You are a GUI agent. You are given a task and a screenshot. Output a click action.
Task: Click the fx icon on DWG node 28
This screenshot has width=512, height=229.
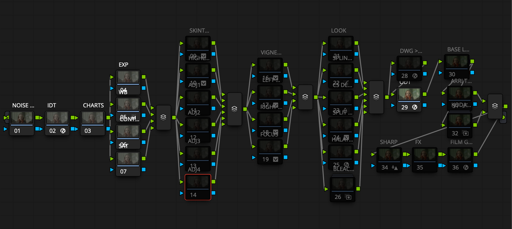415,75
